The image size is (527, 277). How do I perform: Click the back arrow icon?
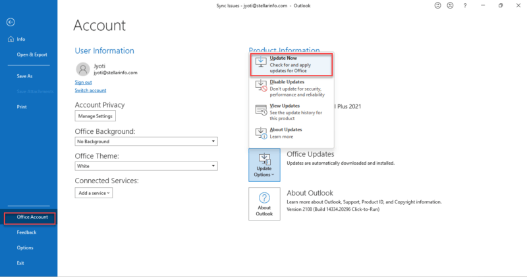point(11,22)
